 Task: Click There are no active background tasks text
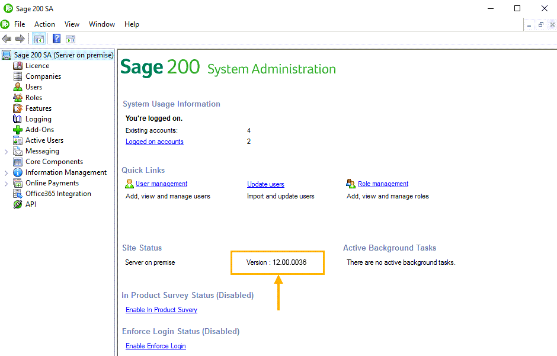(x=401, y=262)
